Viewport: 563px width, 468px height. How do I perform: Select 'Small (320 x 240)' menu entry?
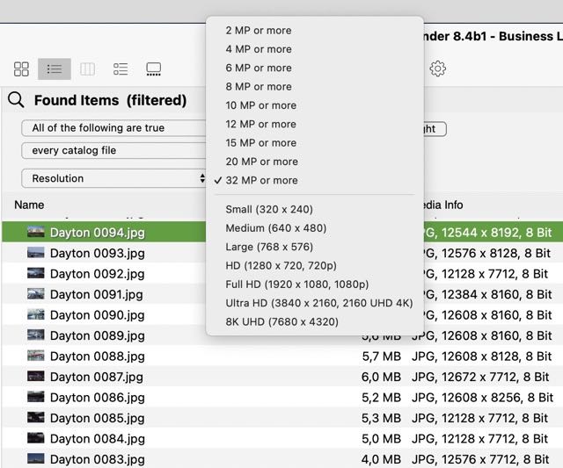point(268,209)
